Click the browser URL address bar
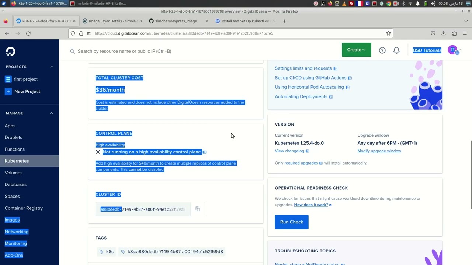The width and height of the screenshot is (472, 265). 230,33
